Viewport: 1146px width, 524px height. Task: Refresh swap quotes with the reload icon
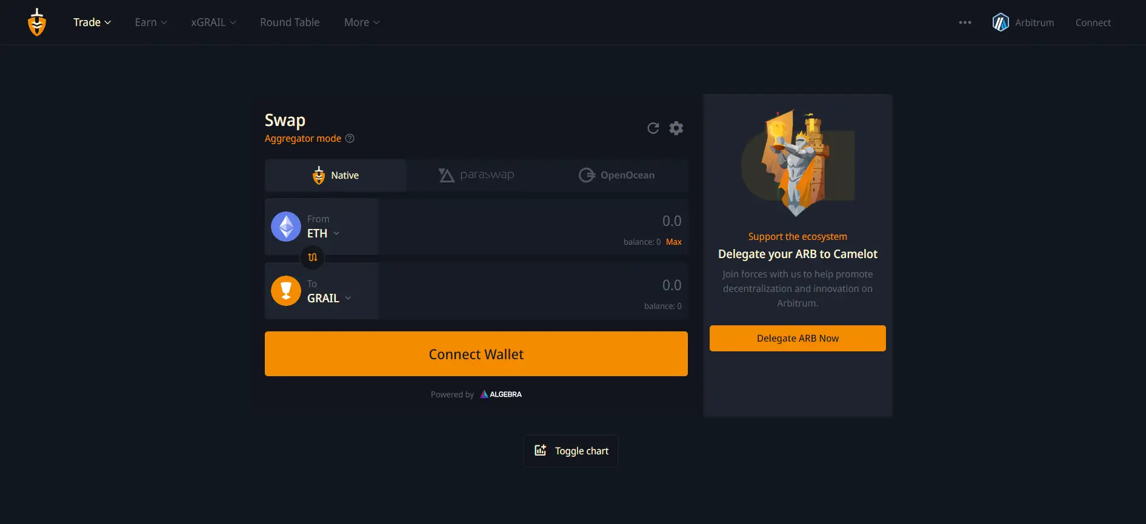coord(653,128)
